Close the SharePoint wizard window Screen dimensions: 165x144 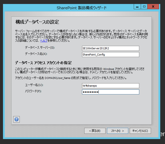(153, 6)
